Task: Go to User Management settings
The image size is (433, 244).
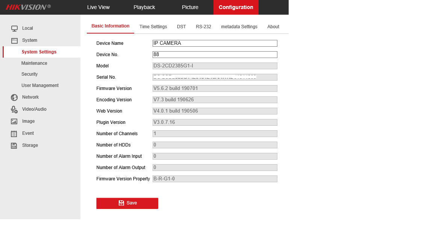Action: pos(40,85)
